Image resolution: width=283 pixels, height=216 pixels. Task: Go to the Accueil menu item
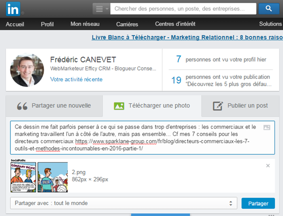point(15,24)
